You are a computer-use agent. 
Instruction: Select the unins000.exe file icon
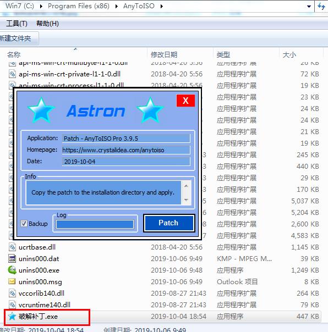(x=12, y=270)
